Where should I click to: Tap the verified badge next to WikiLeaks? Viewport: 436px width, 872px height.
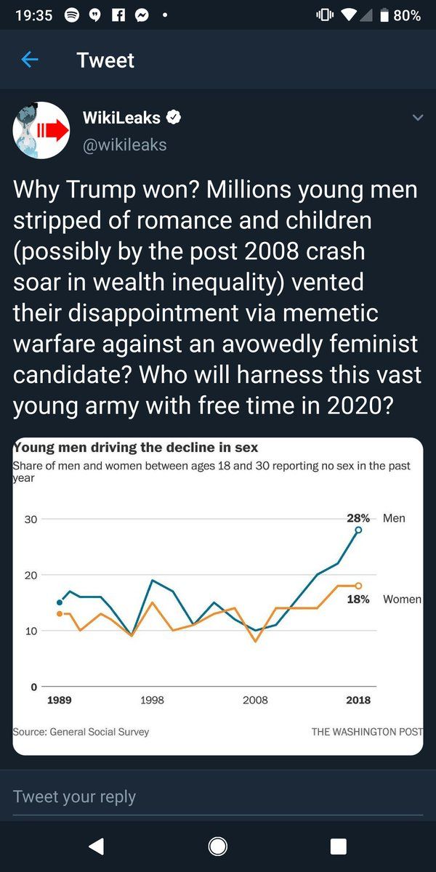point(175,117)
